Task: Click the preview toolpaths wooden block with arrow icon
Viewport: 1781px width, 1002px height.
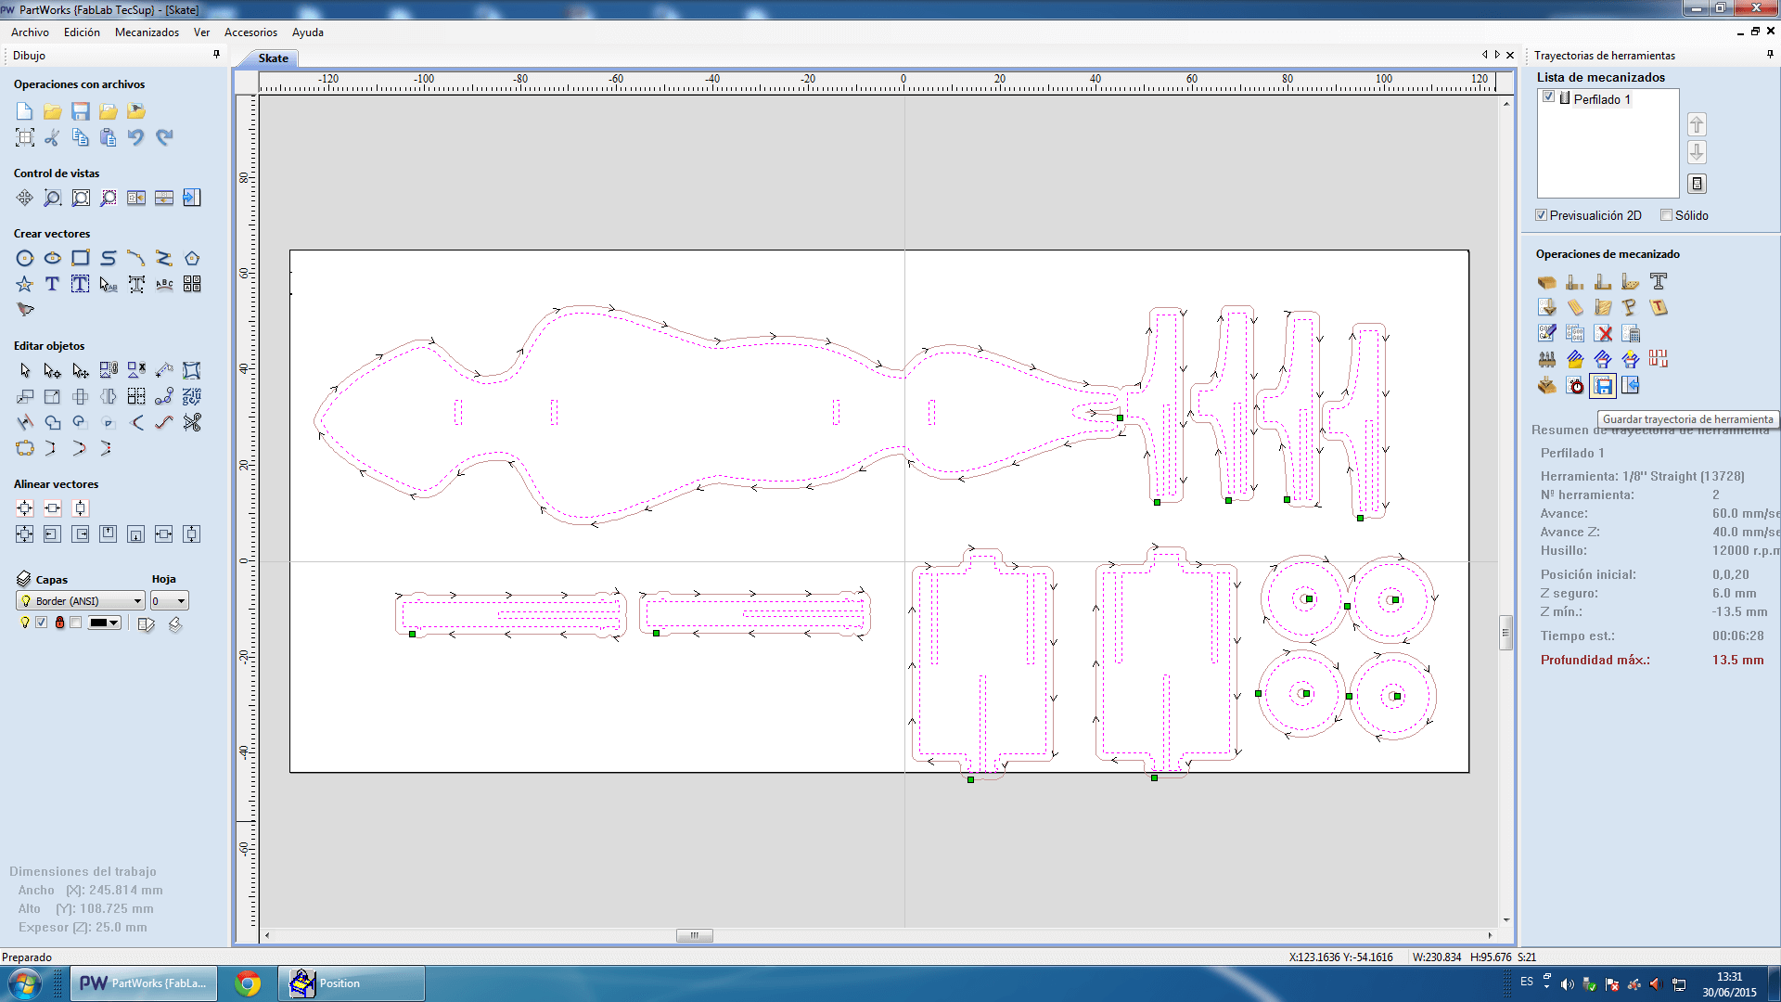Action: tap(1547, 385)
